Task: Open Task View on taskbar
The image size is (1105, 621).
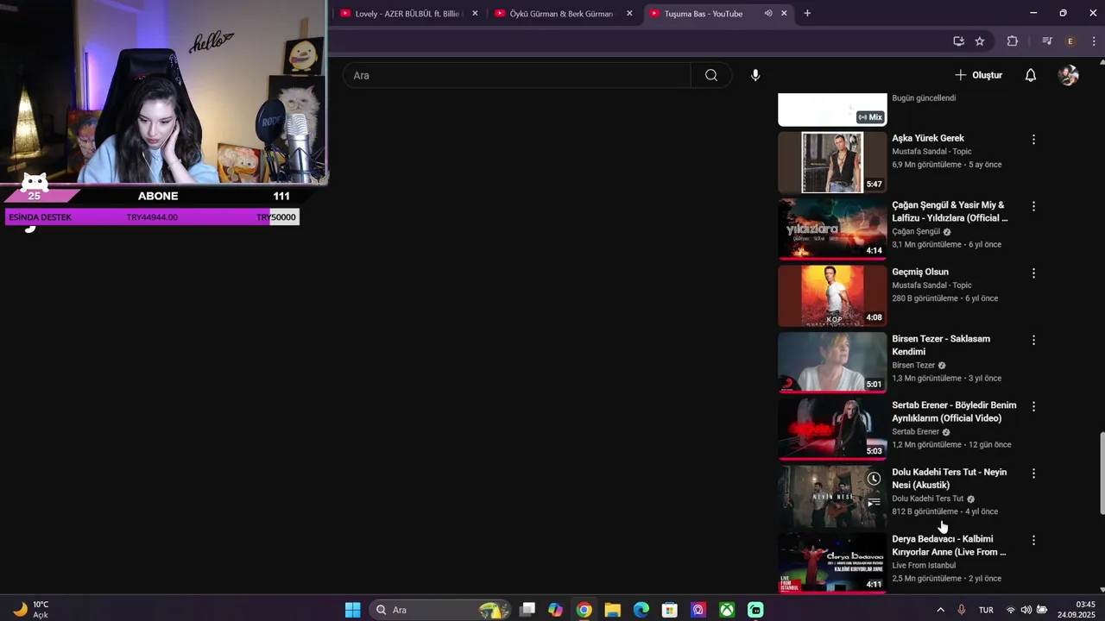Action: 527,610
